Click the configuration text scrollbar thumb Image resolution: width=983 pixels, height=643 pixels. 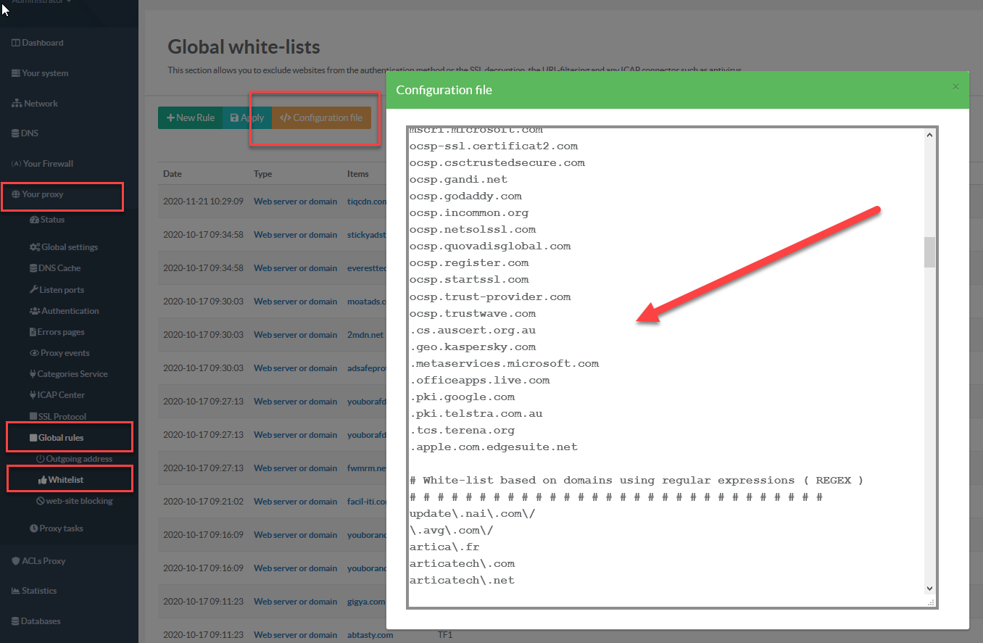click(929, 252)
